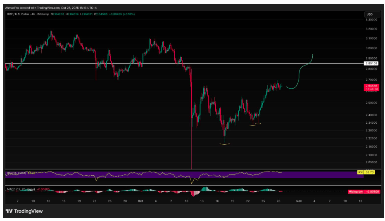The width and height of the screenshot is (385, 221).
Task: Click the Oct label on time axis
Action: click(140, 201)
